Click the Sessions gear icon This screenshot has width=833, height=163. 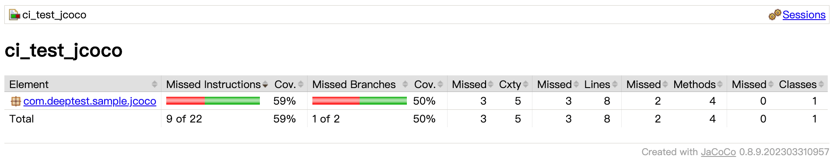(774, 15)
